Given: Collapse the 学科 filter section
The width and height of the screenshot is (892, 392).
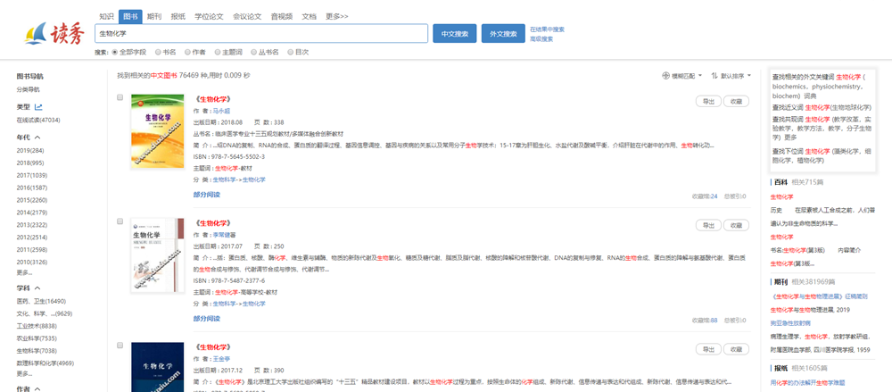Looking at the screenshot, I should point(37,288).
